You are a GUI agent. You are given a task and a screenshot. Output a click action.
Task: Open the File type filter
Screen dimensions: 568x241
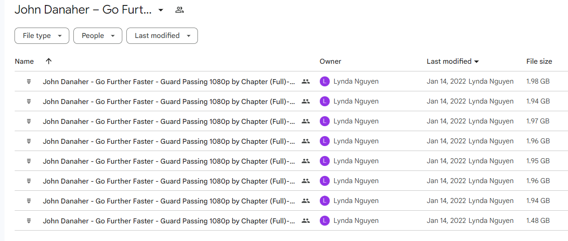pos(42,36)
